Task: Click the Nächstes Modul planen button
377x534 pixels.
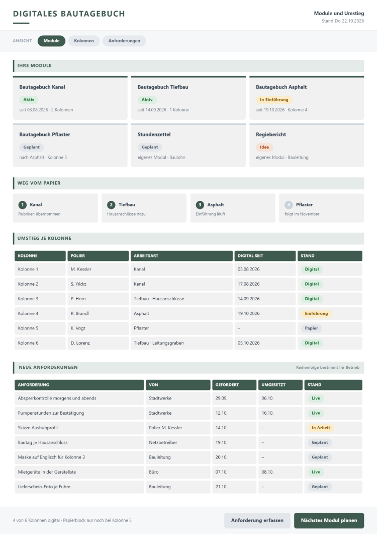Action: coord(329,520)
